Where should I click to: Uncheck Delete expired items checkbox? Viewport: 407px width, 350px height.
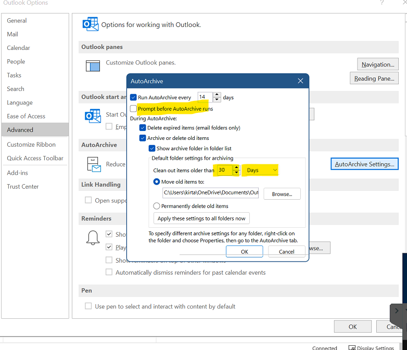point(143,127)
